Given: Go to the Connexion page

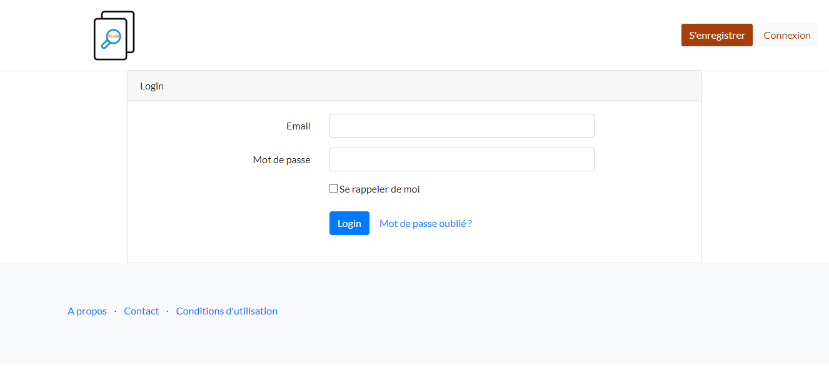Looking at the screenshot, I should [787, 35].
